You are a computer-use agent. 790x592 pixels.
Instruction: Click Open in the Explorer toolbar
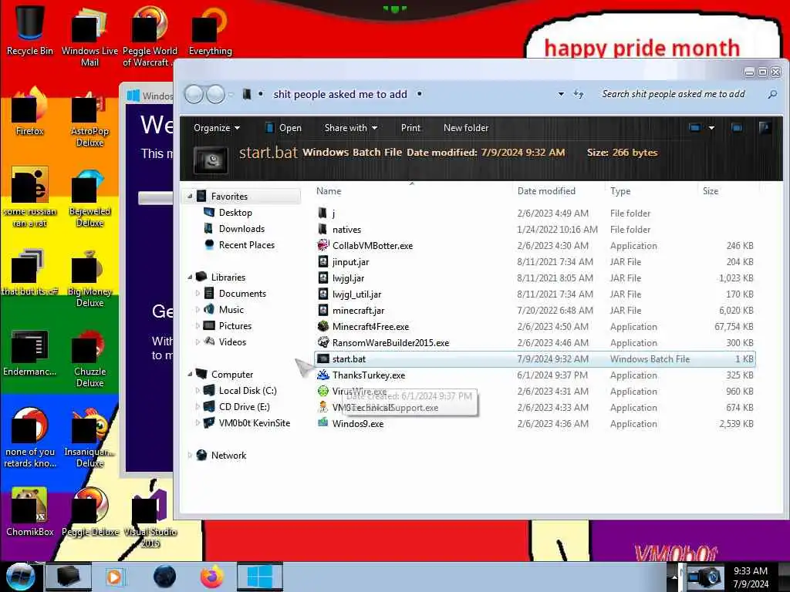point(284,128)
